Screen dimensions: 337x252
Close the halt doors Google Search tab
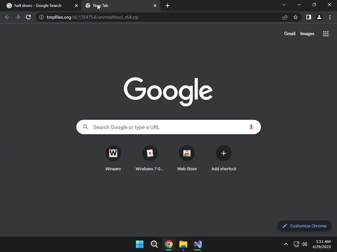coord(76,6)
